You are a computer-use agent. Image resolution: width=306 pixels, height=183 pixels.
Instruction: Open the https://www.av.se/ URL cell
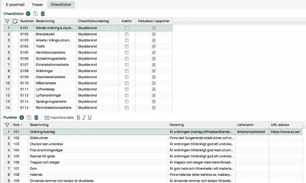pos(286,132)
